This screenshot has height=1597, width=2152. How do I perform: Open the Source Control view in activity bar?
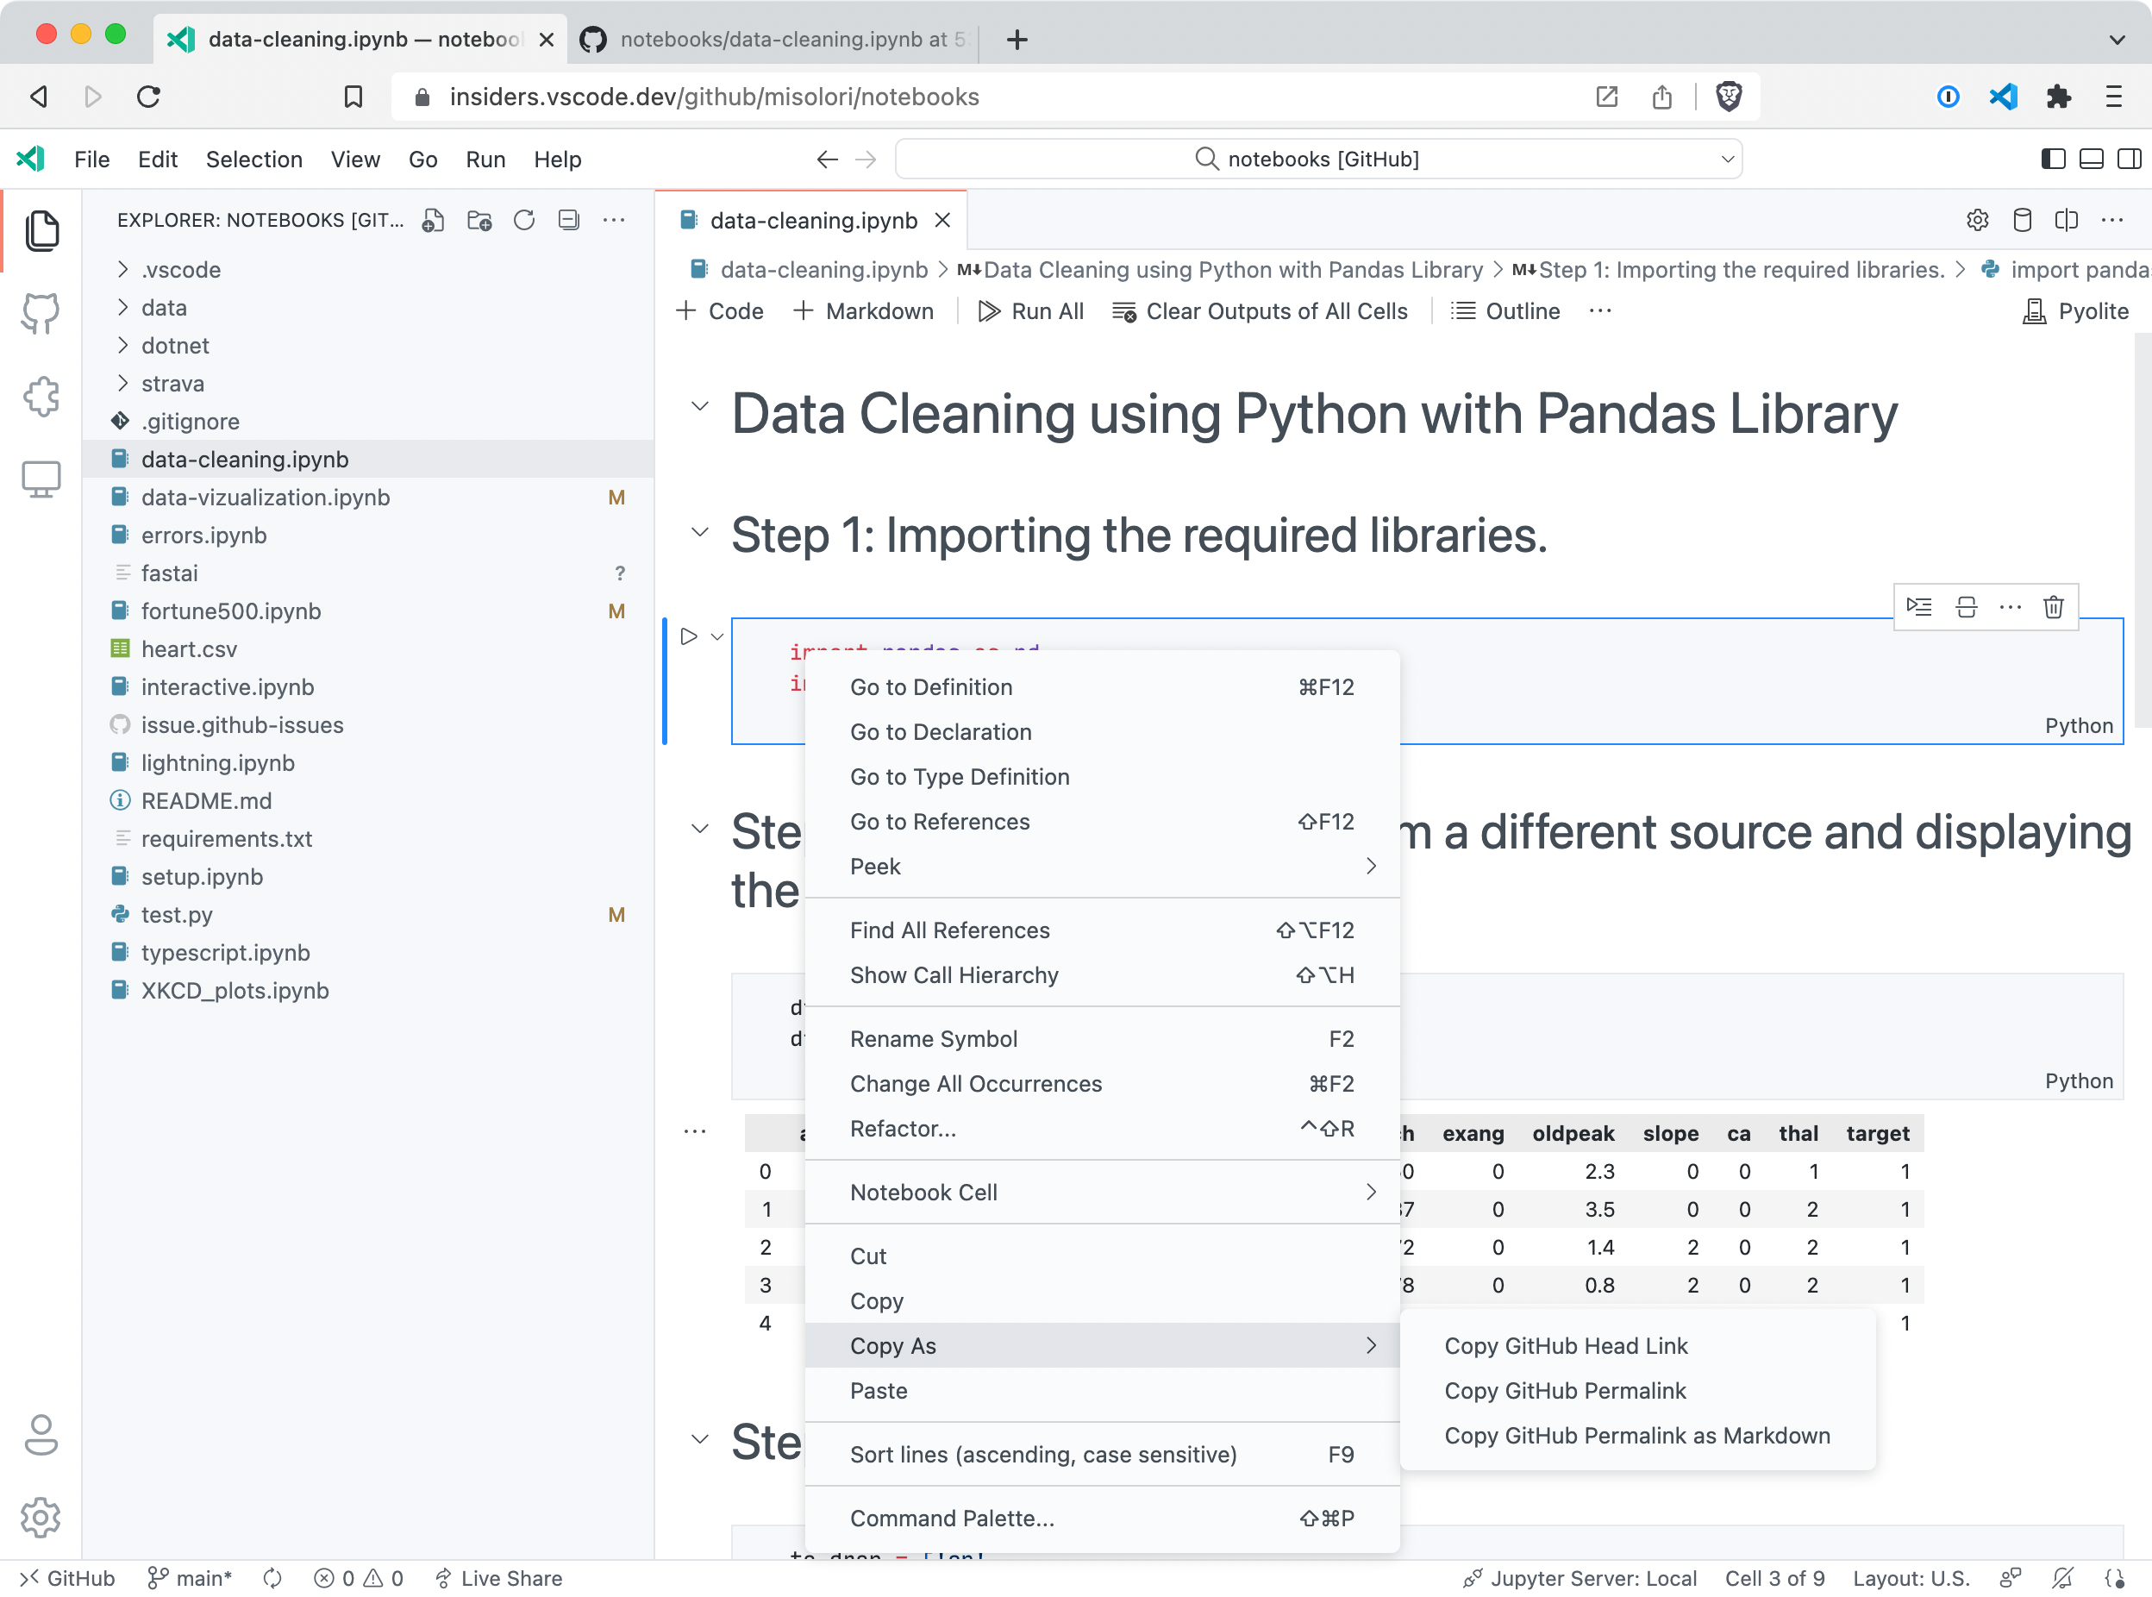(x=41, y=313)
